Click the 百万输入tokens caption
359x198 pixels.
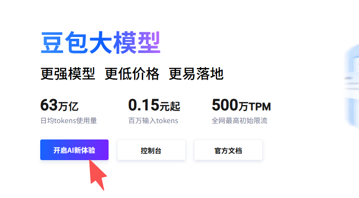pos(153,121)
